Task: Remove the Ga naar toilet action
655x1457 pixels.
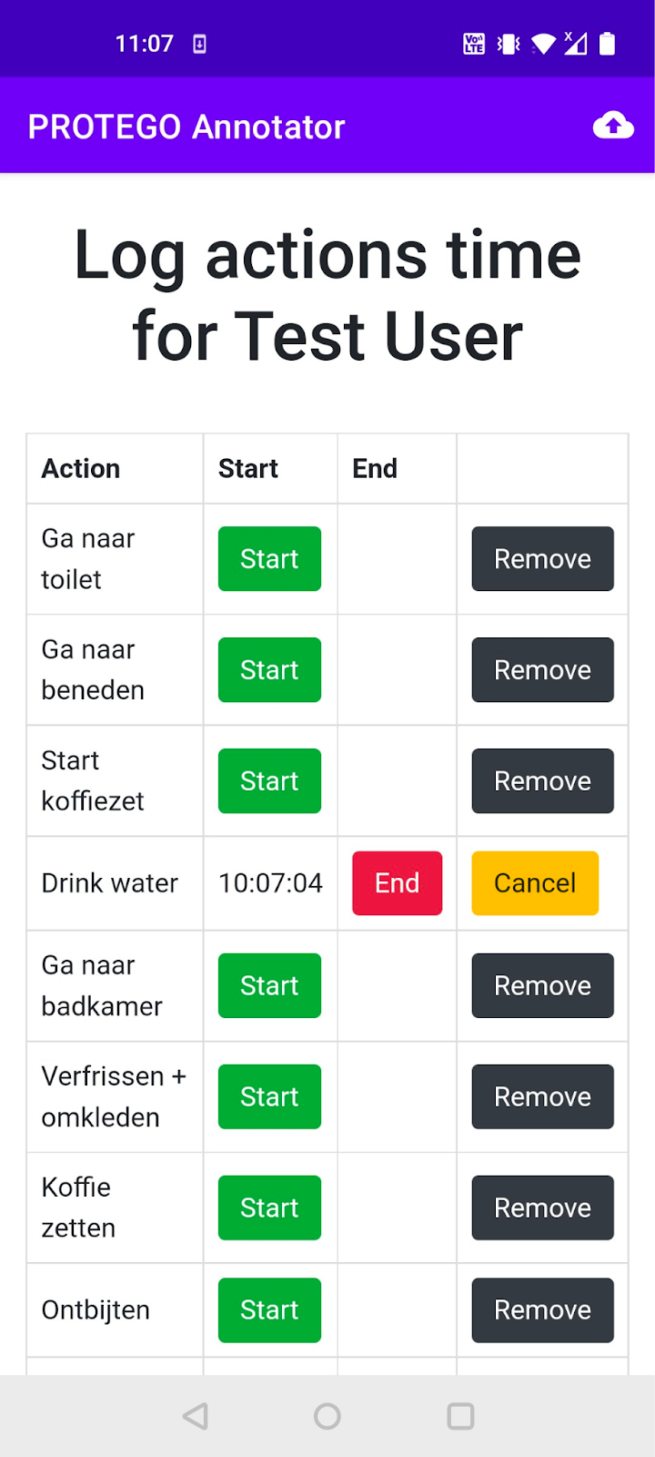Action: pyautogui.click(x=542, y=558)
